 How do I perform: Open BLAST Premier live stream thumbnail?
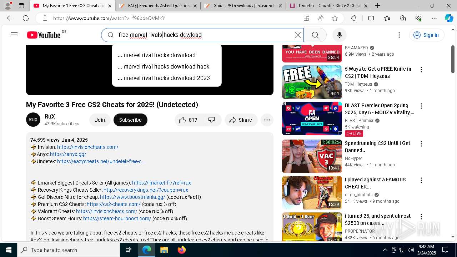(x=312, y=119)
